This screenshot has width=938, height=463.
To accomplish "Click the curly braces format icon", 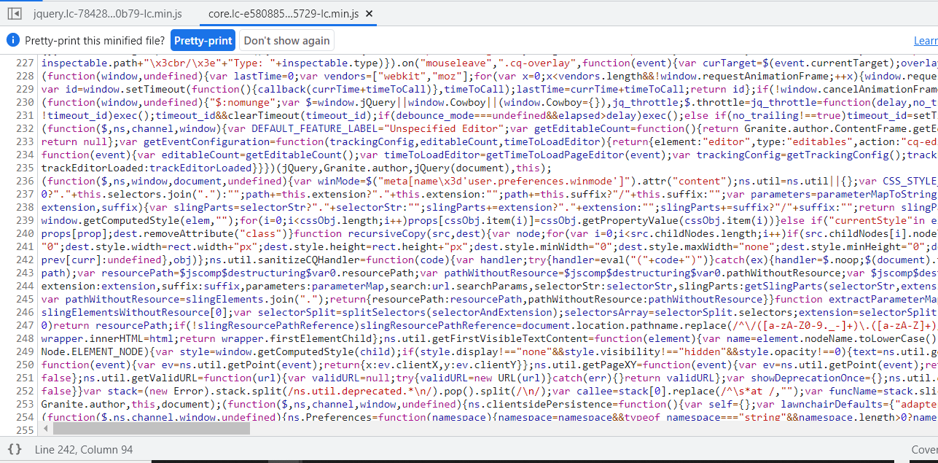I will (x=15, y=450).
